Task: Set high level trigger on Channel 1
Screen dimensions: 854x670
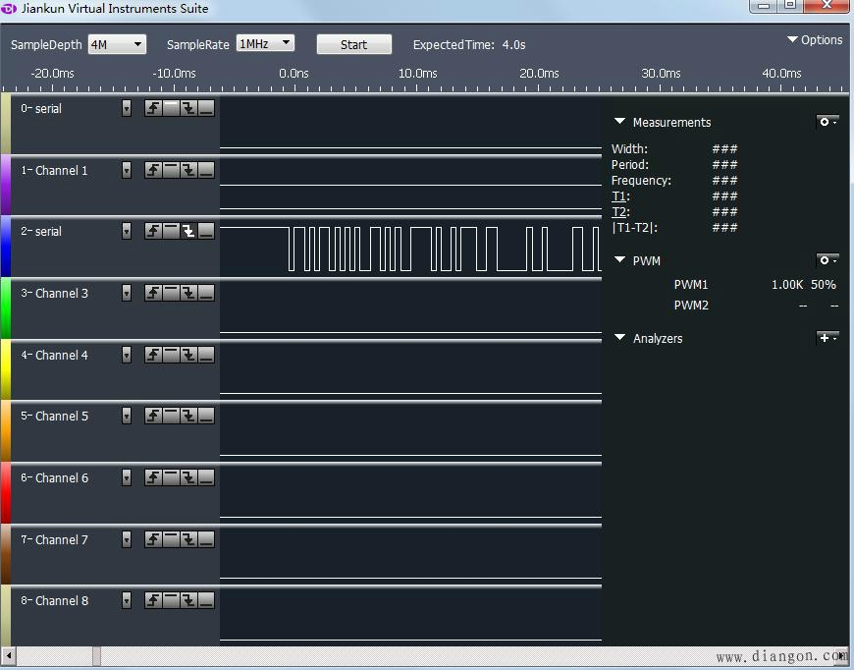Action: pos(171,170)
